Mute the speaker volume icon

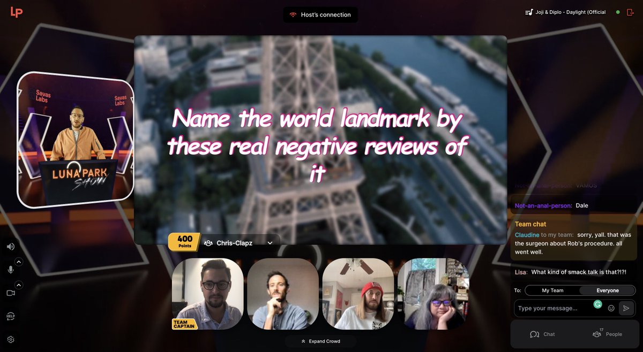point(11,247)
